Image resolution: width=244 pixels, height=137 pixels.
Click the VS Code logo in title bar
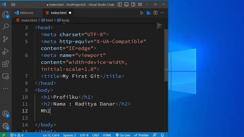click(x=4, y=4)
